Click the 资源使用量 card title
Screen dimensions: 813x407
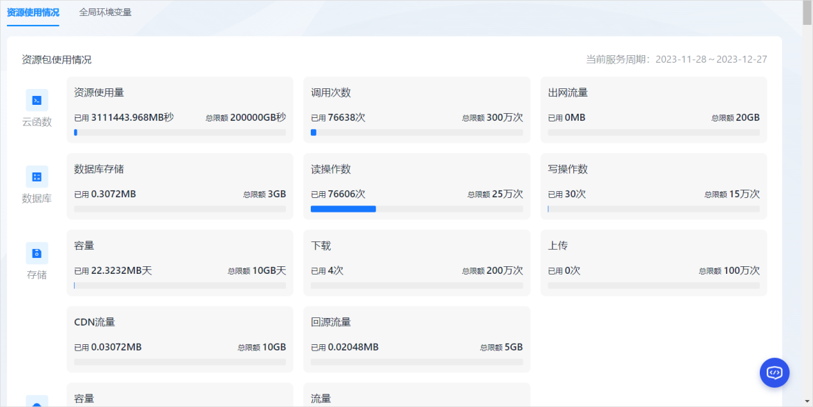click(99, 92)
